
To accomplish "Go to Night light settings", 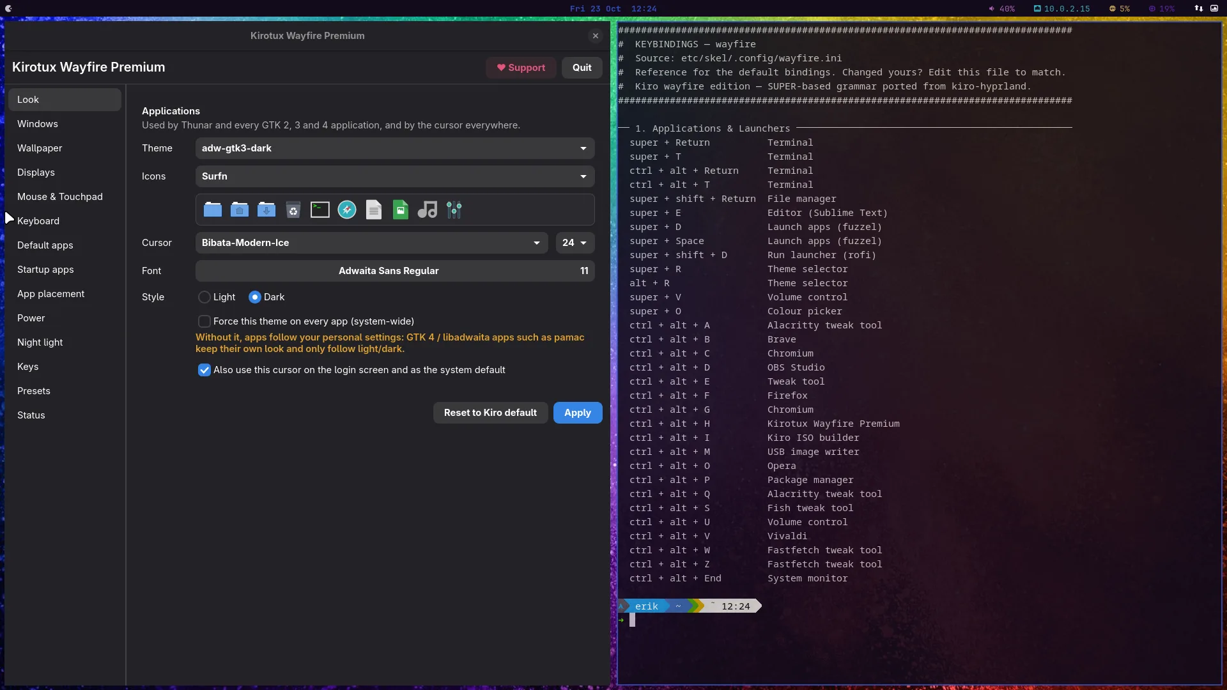I will tap(65, 342).
